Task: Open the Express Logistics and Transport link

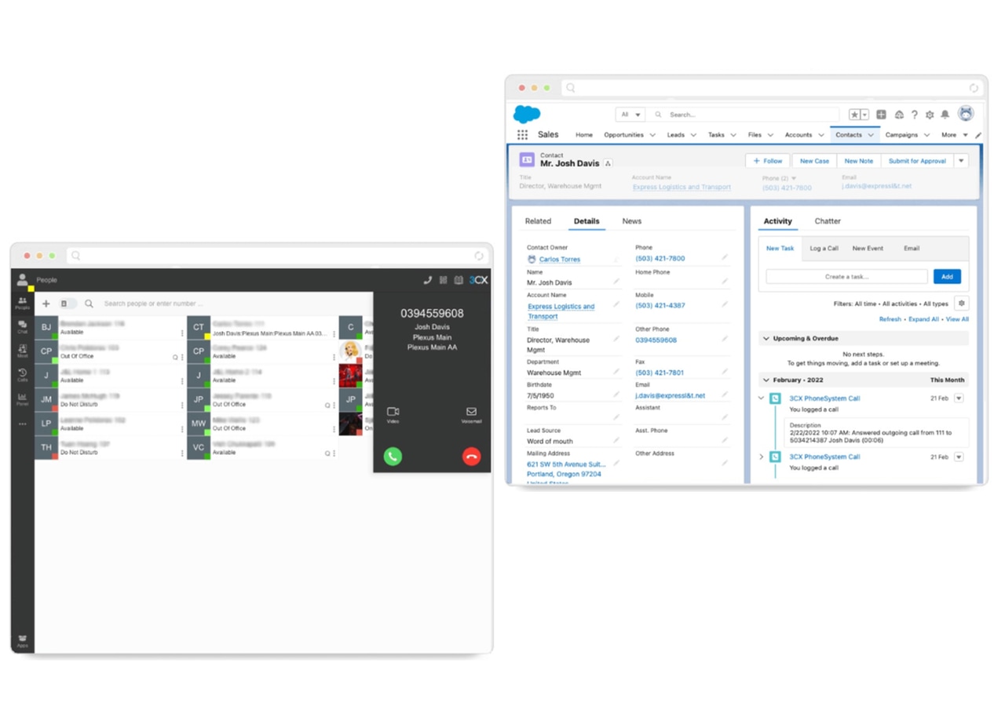Action: [x=680, y=187]
